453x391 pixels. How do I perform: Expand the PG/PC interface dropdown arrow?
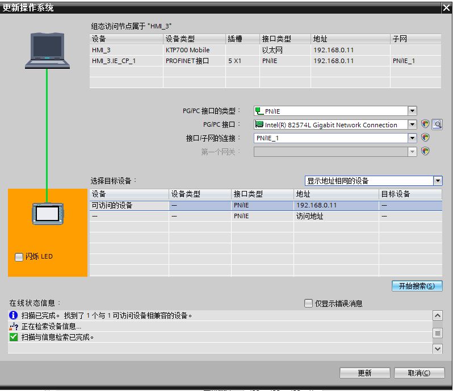tap(412, 124)
